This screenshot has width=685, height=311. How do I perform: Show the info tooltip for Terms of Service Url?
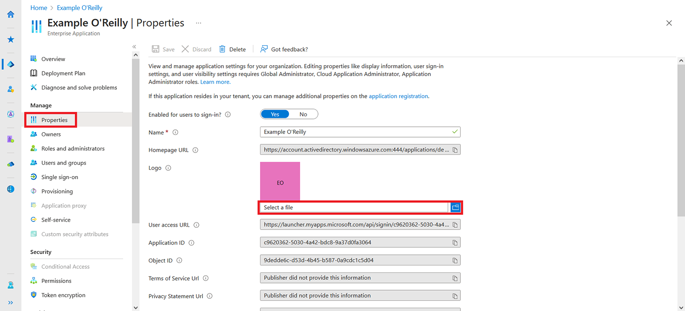(206, 278)
